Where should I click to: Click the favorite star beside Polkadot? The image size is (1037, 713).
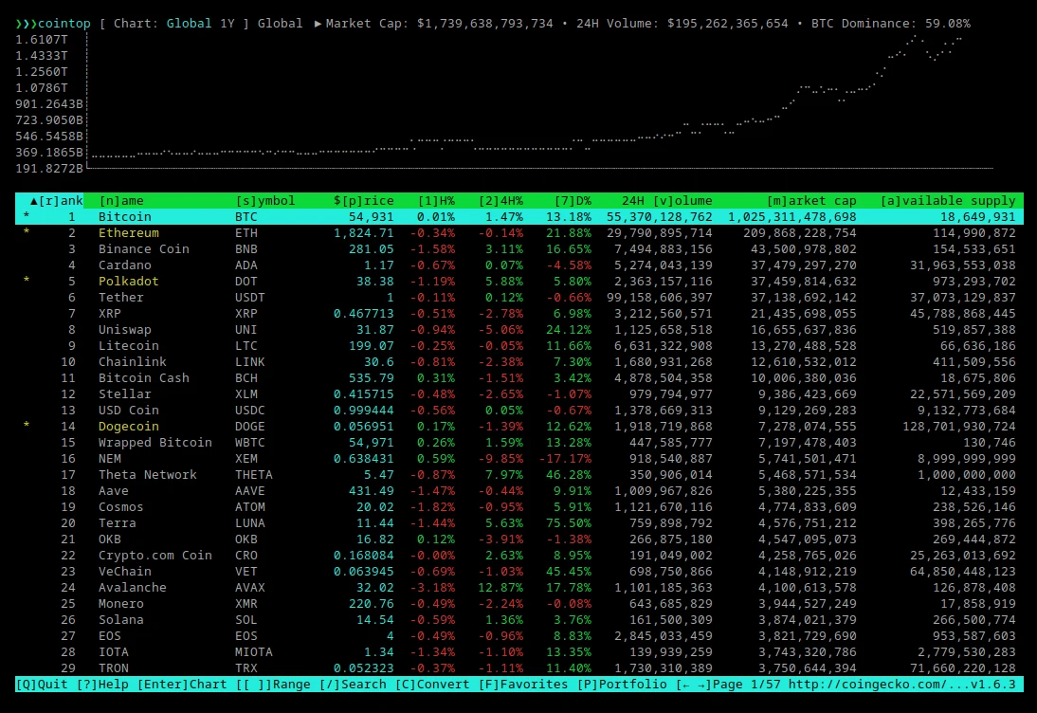(27, 281)
